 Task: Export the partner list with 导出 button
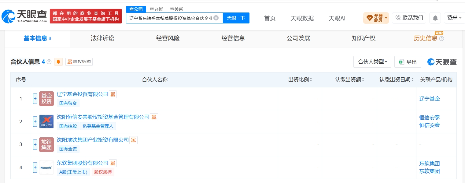408,62
